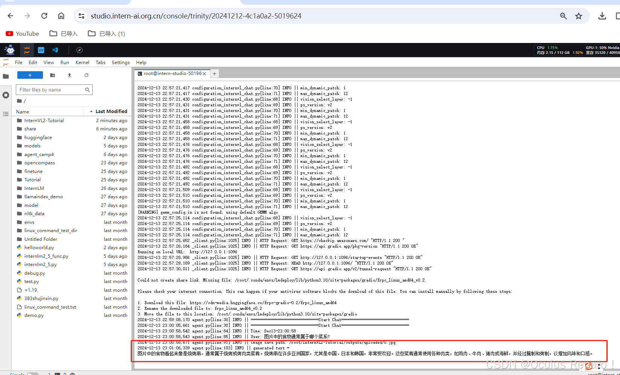Open the Kernel menu
The height and width of the screenshot is (375, 620).
82,62
